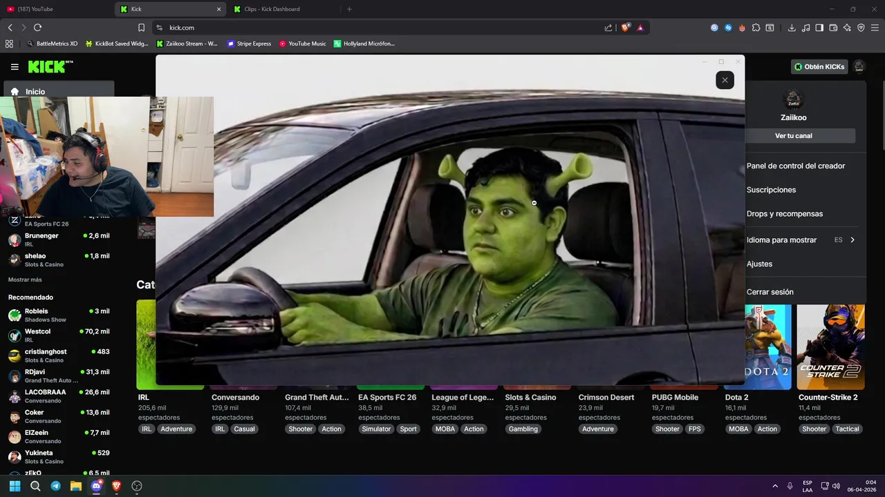This screenshot has height=497, width=885.
Task: Click the Casual tag under Conversando
Action: pos(244,429)
